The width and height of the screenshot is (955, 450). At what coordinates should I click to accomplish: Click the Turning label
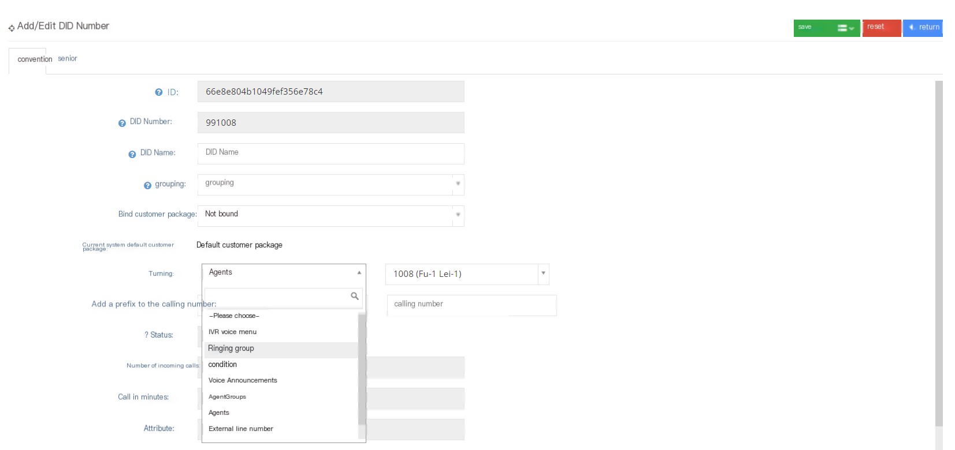[161, 274]
